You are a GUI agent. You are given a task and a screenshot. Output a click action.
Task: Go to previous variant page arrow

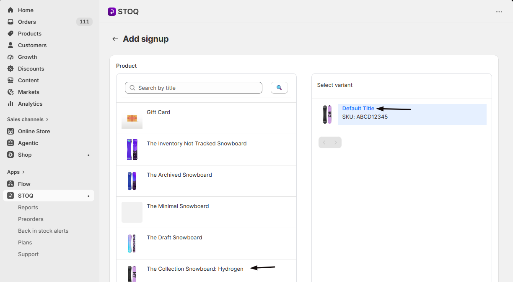324,142
